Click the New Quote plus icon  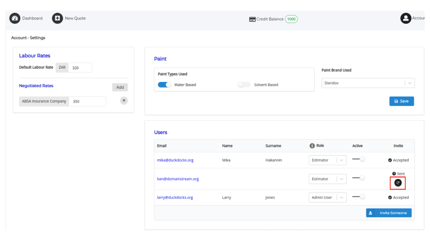click(x=57, y=18)
